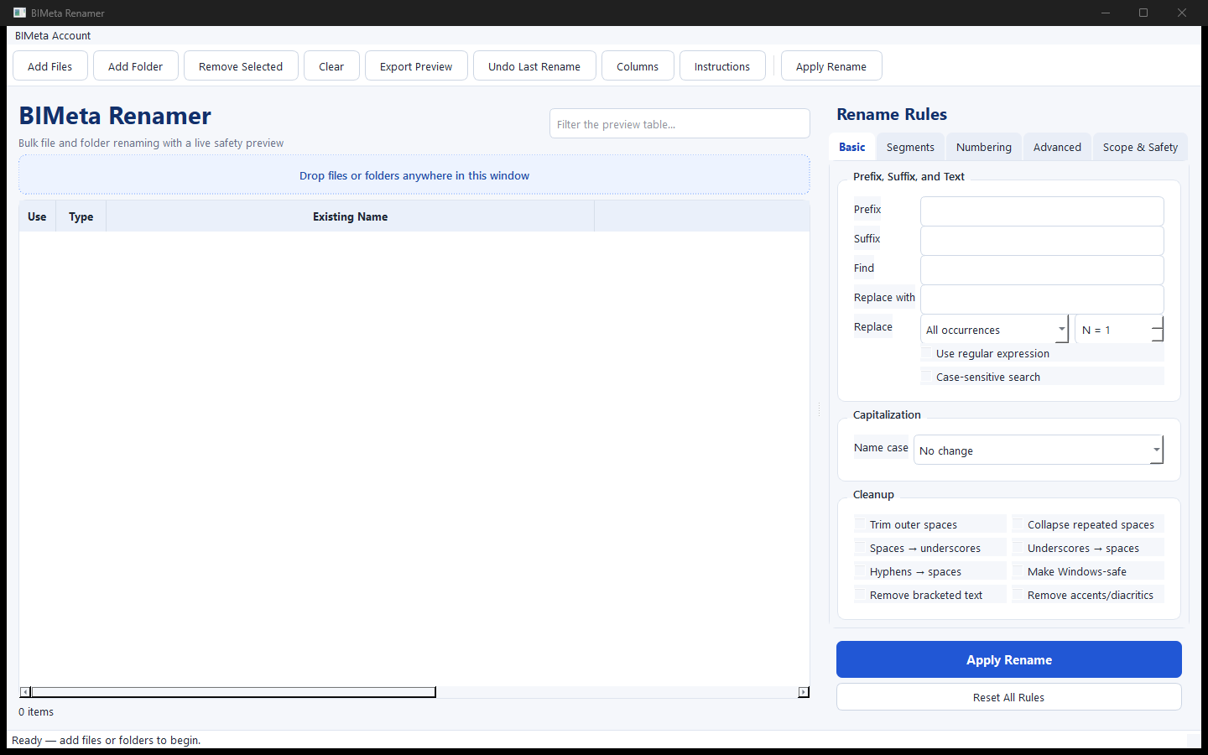Open the BIMeta Account menu
The height and width of the screenshot is (755, 1208).
click(x=53, y=35)
